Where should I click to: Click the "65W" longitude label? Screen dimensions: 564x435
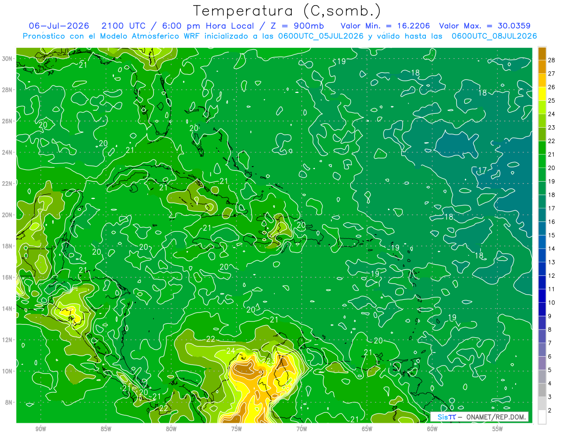(367, 429)
